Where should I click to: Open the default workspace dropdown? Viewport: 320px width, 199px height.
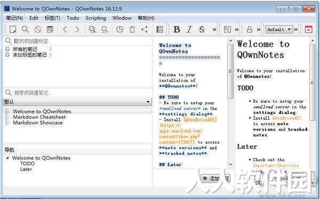click(x=279, y=30)
